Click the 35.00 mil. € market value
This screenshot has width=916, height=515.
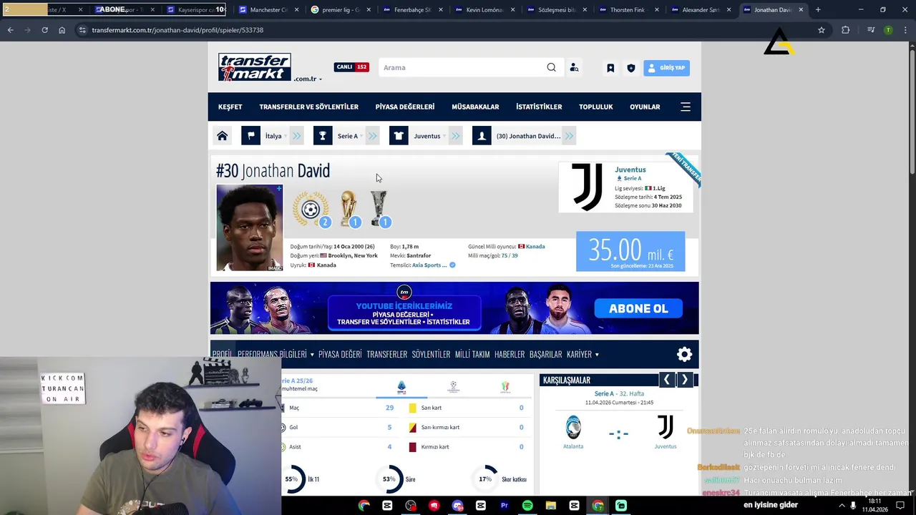coord(630,251)
